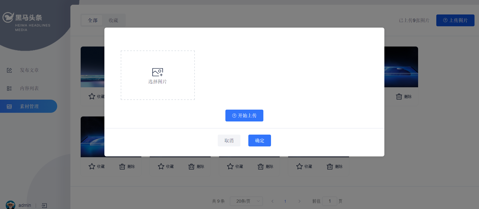
Task: Click the admin username text
Action: (25, 205)
